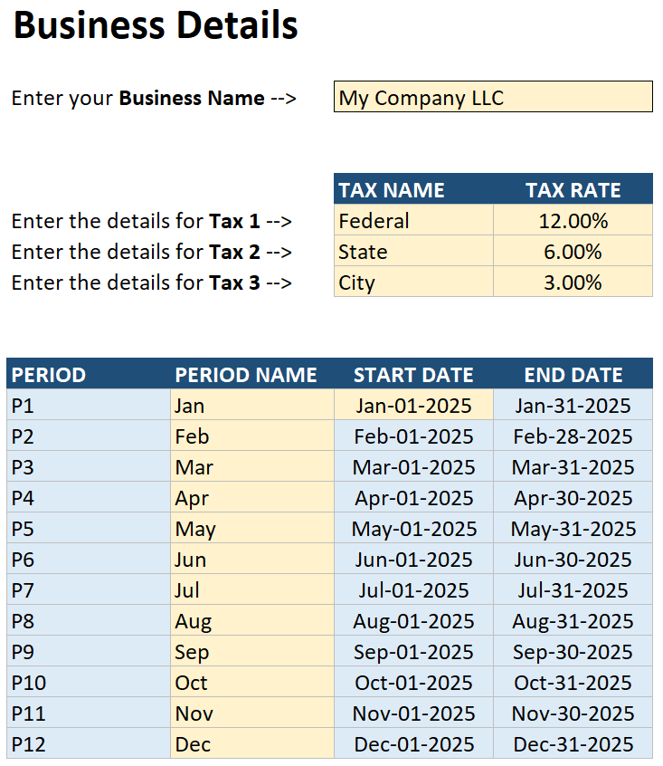Select the Feb-28-2025 end date cell
Image resolution: width=663 pixels, height=766 pixels.
click(573, 436)
